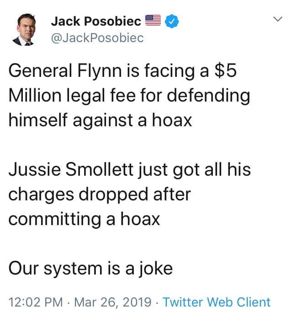292x323 pixels.
Task: Click the word "defending" in the tweet
Action: [209, 96]
